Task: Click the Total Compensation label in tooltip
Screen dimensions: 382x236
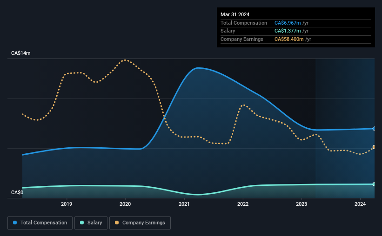Action: 244,23
